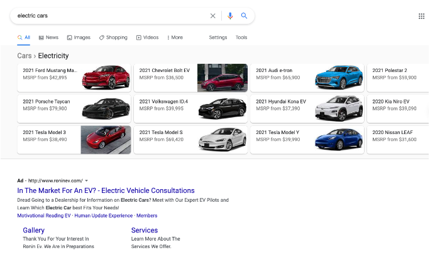The width and height of the screenshot is (435, 255).
Task: Clear the search box with the X icon
Action: 212,16
